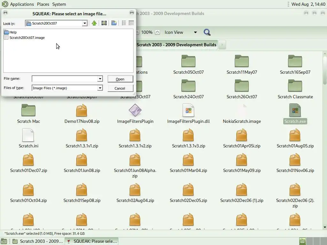327x245 pixels.
Task: Select ImageFiltersPlugin.dll file
Action: click(188, 114)
